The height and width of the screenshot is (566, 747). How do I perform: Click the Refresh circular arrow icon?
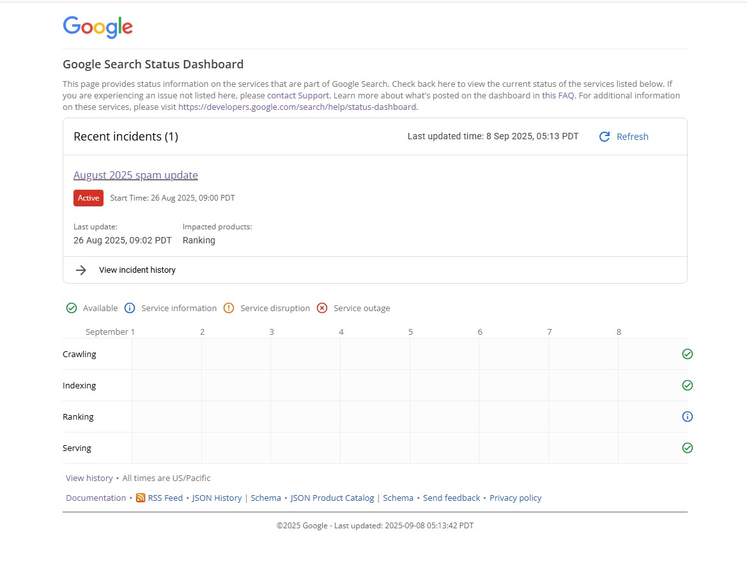(x=604, y=137)
